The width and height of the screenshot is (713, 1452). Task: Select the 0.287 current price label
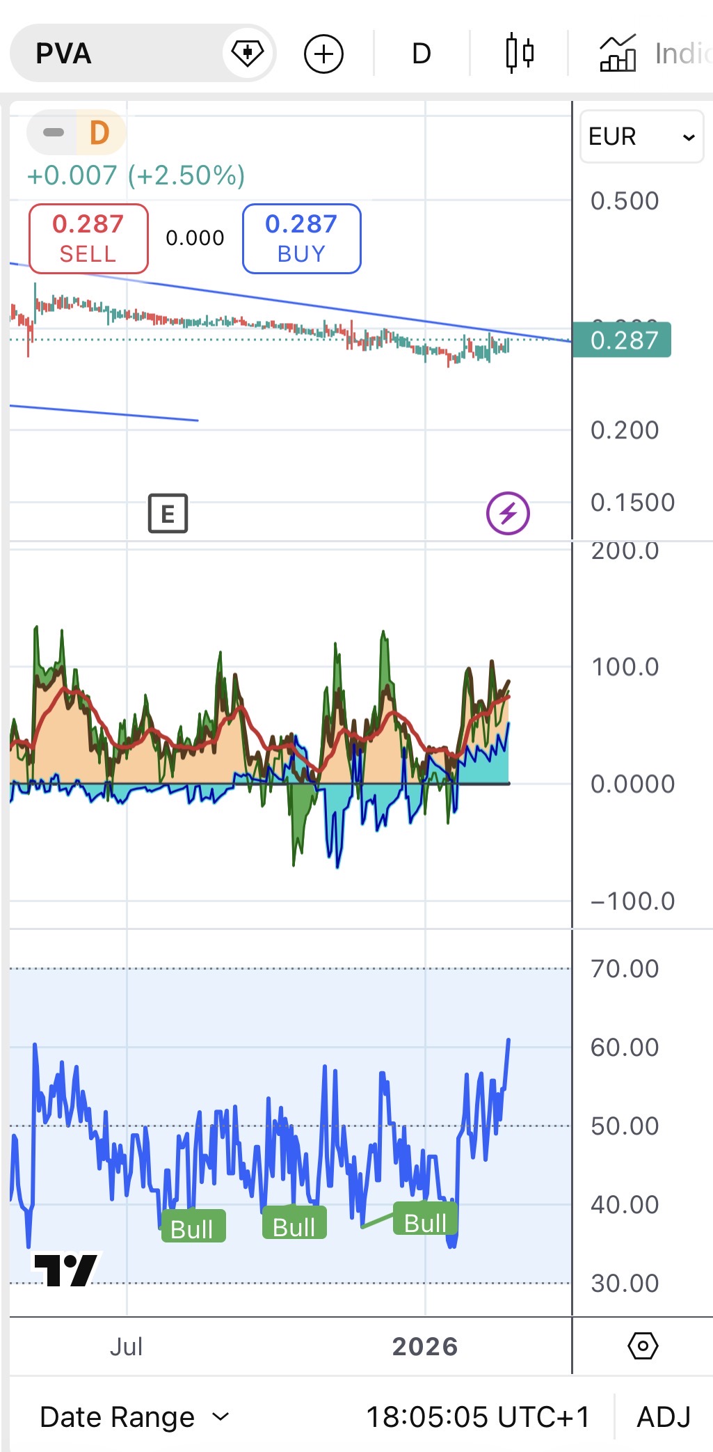[x=622, y=340]
